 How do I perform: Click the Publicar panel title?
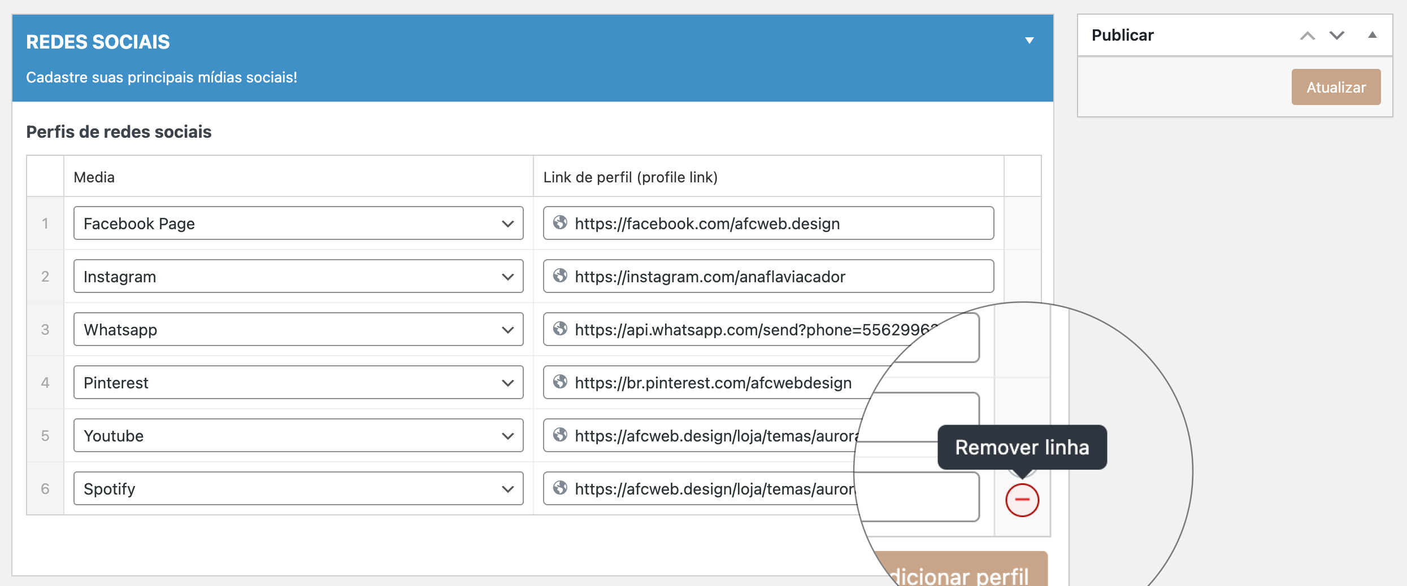click(x=1122, y=35)
